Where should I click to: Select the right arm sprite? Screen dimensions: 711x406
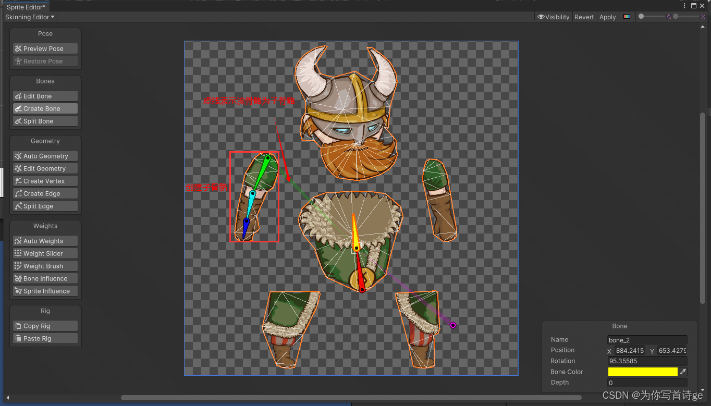coord(439,200)
